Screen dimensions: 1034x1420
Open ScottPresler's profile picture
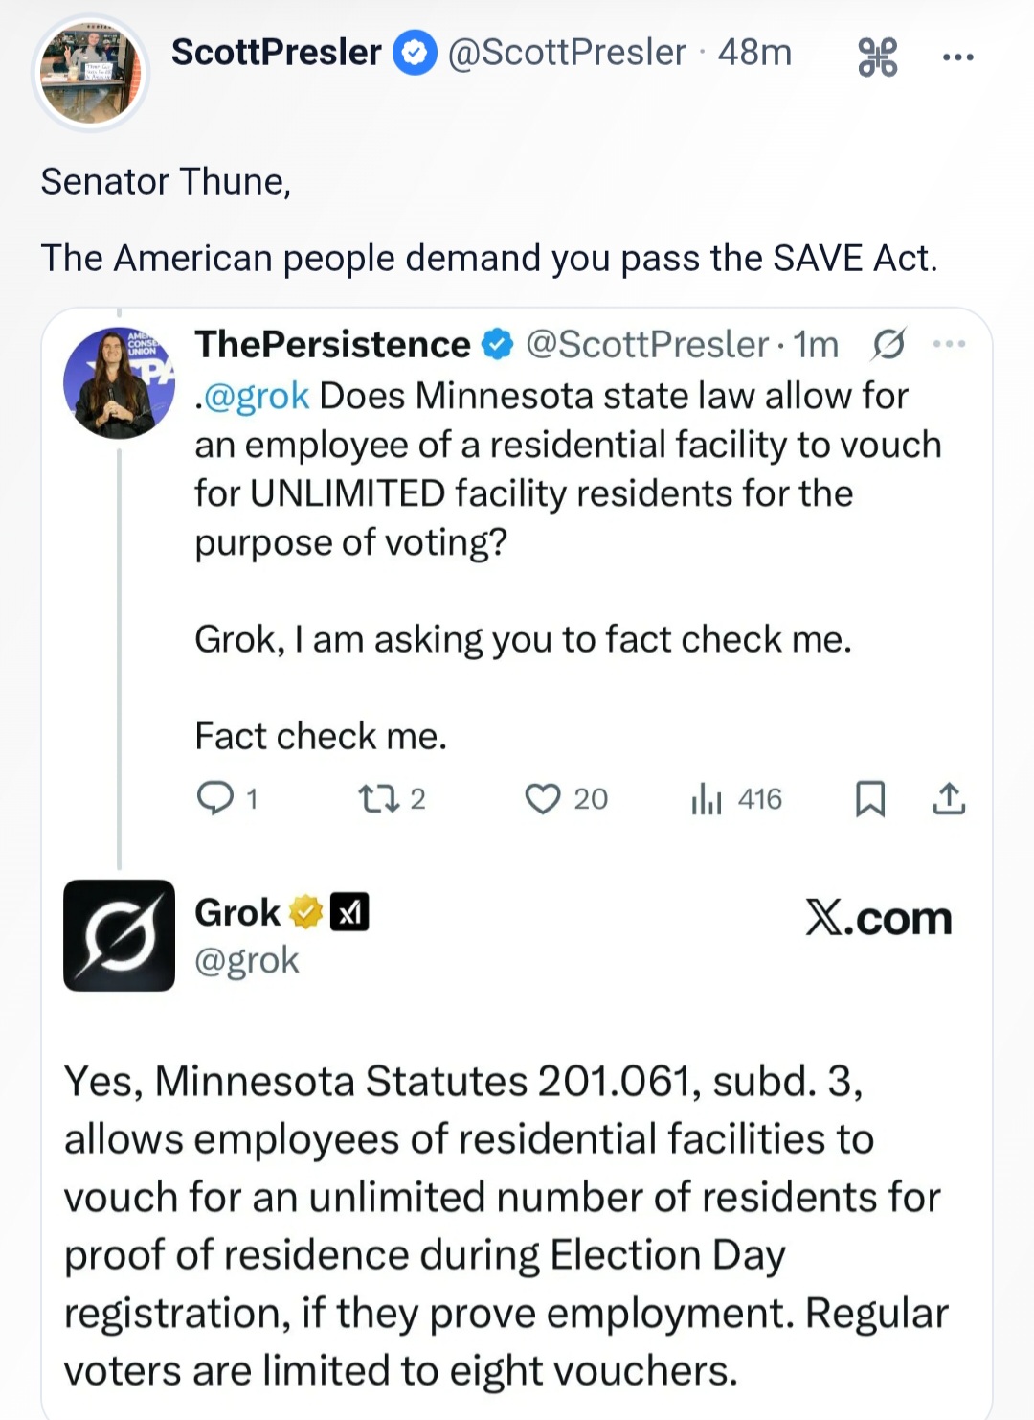[91, 74]
